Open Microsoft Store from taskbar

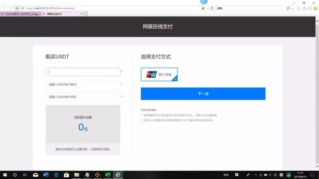click(66, 175)
